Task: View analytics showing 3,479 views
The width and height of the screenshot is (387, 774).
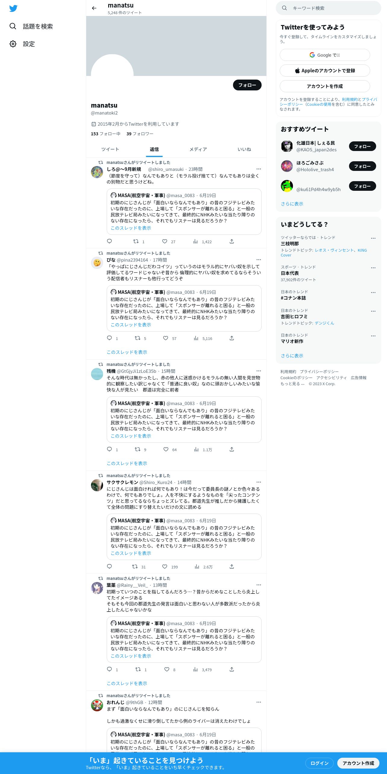Action: pos(203,669)
